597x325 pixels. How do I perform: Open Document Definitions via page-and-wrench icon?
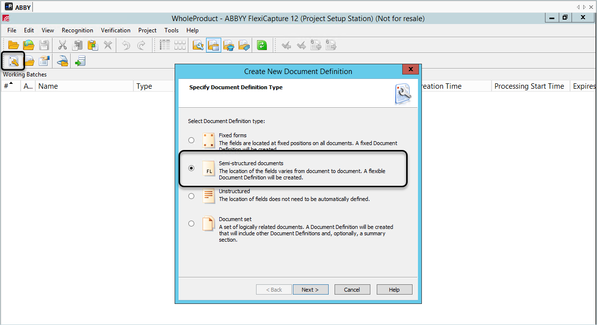14,61
